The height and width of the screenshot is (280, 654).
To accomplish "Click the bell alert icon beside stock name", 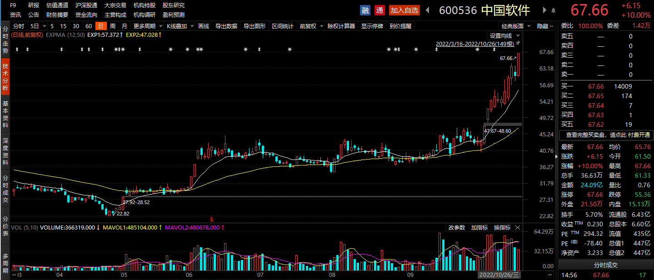I will point(553,10).
